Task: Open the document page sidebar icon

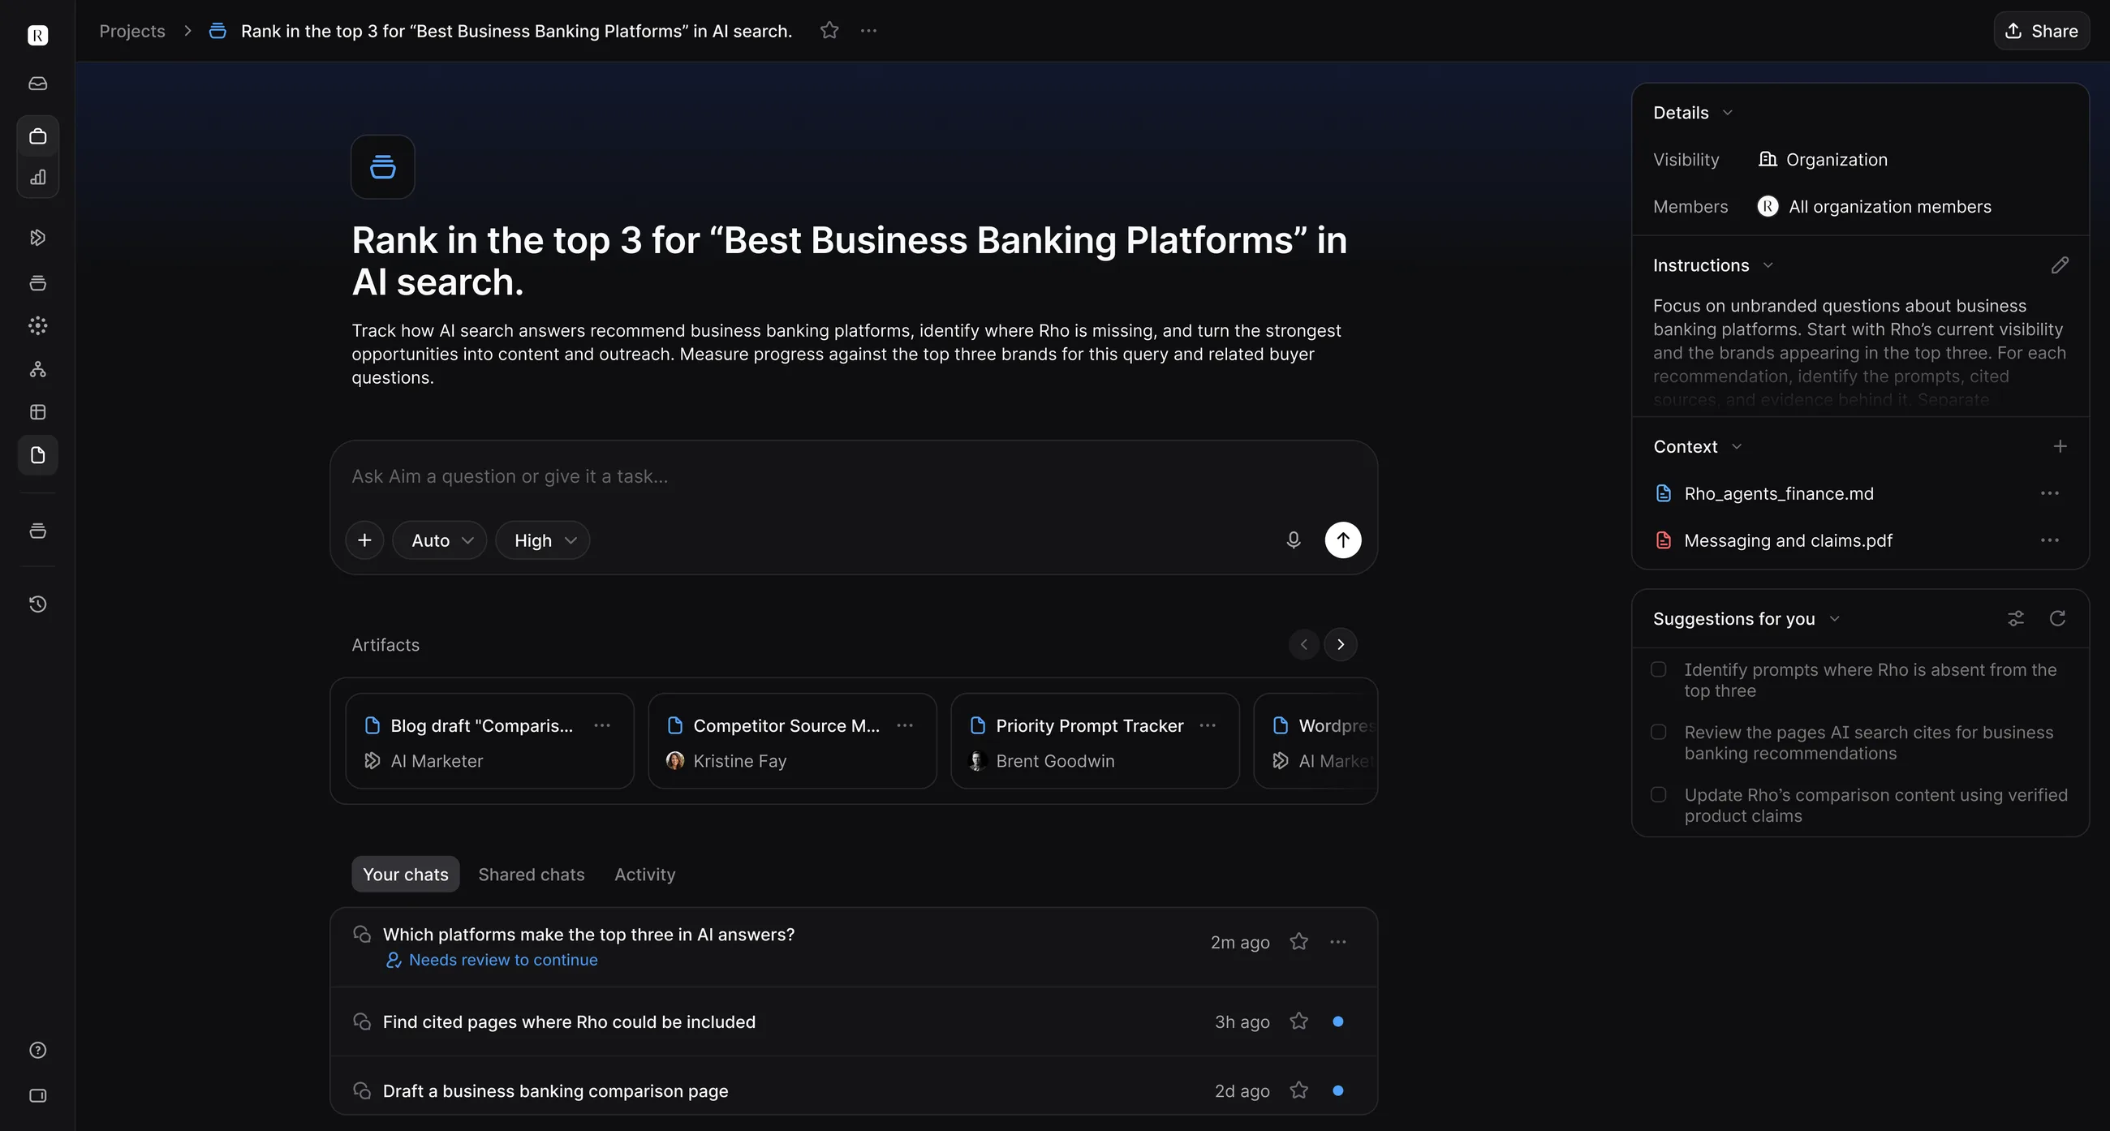Action: point(37,455)
